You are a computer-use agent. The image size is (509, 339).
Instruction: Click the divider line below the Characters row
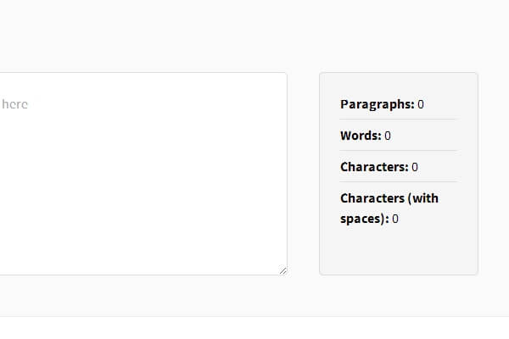pyautogui.click(x=398, y=182)
